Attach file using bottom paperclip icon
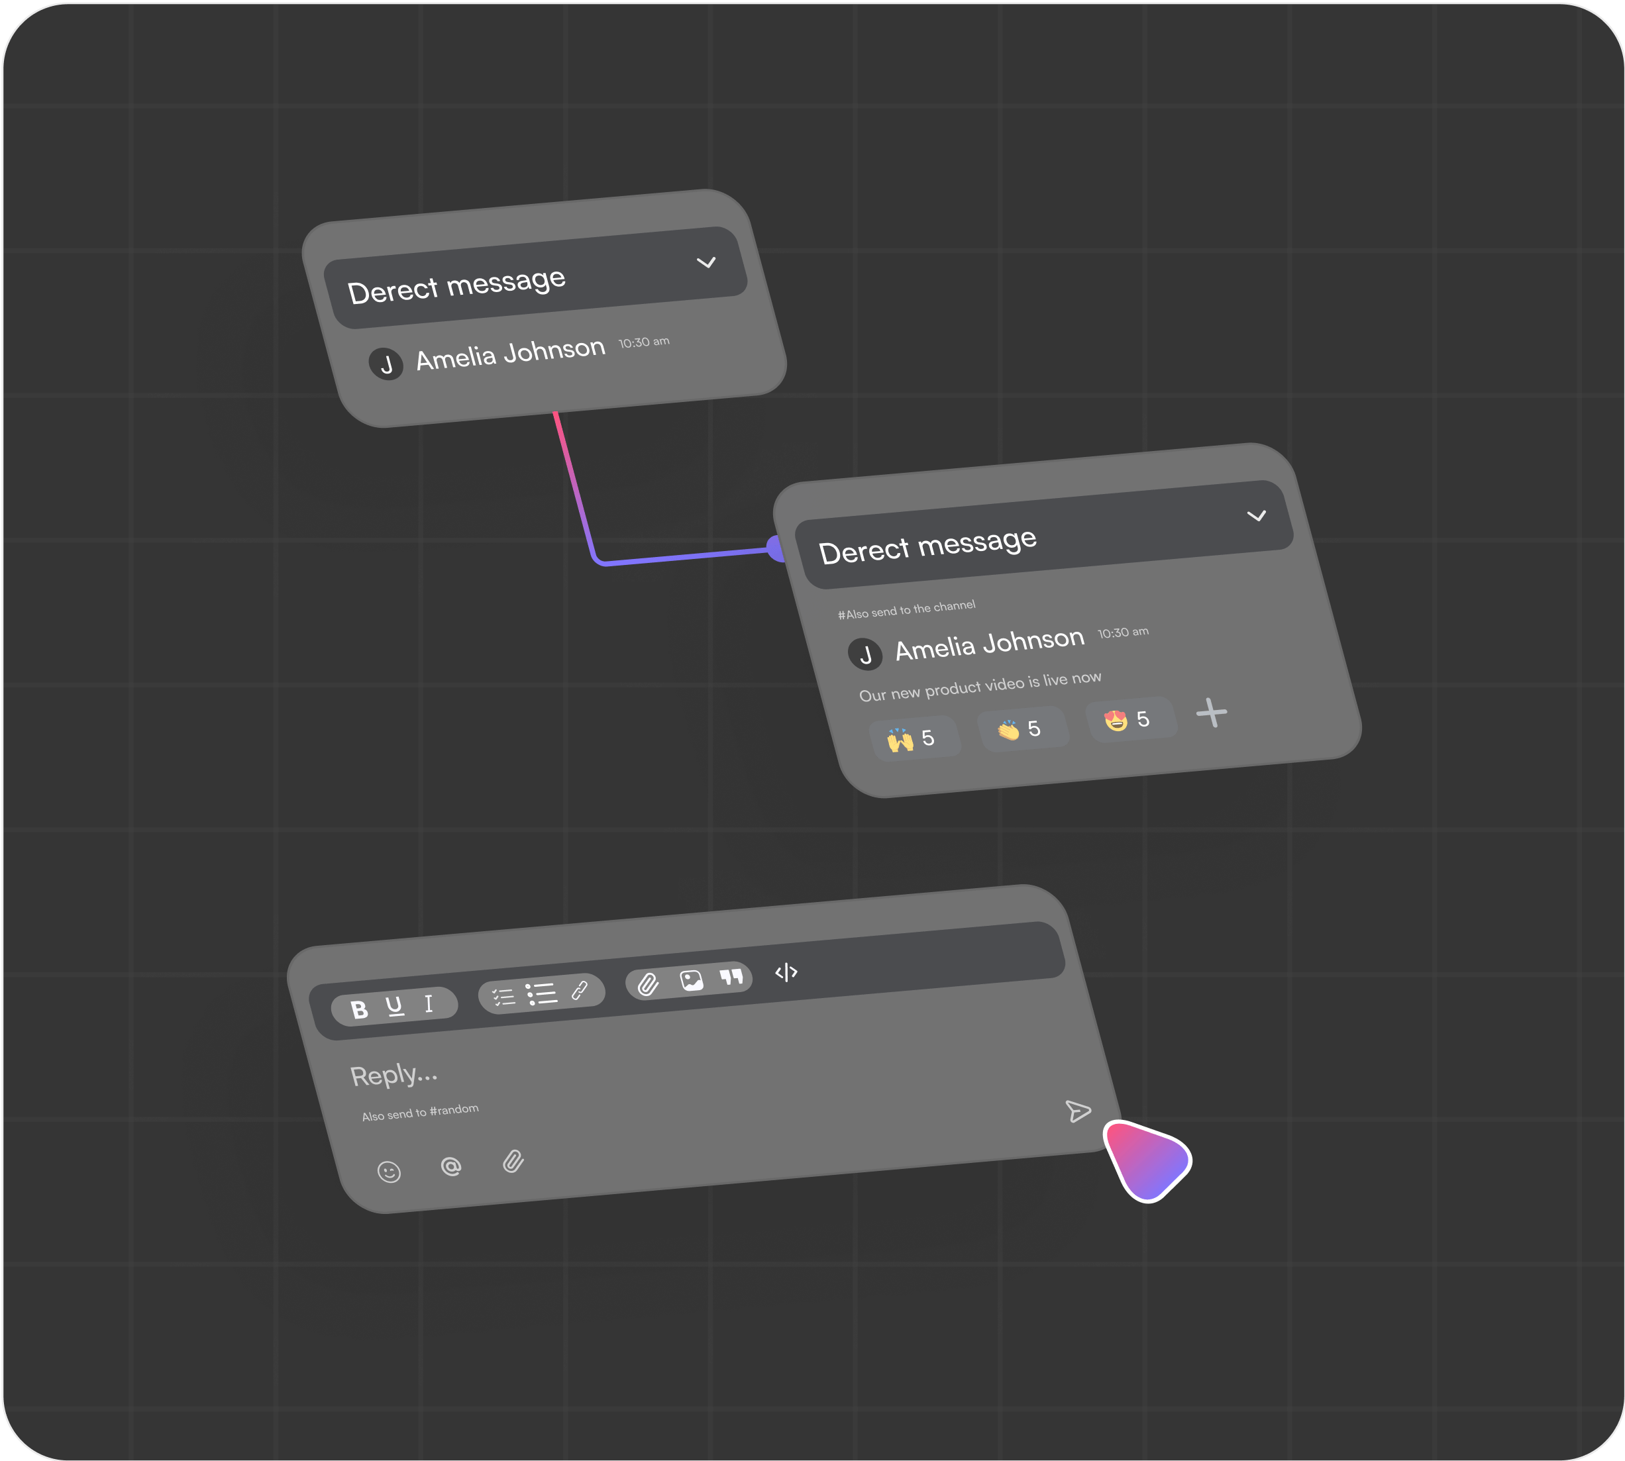The height and width of the screenshot is (1461, 1625). point(513,1161)
